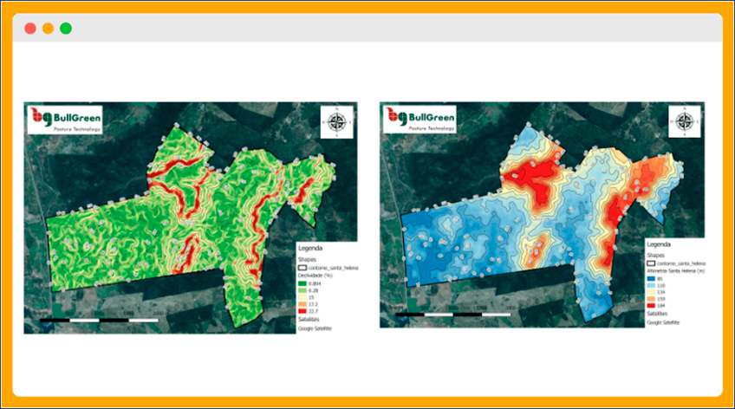
Task: Click the compass rose on altimetry map
Action: (686, 122)
